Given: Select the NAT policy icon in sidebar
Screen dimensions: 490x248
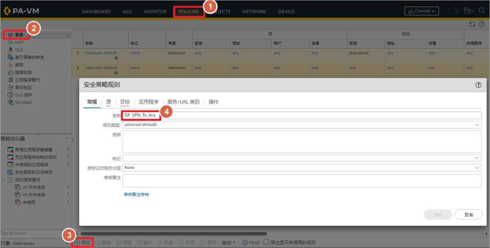Looking at the screenshot, I should click(x=11, y=42).
